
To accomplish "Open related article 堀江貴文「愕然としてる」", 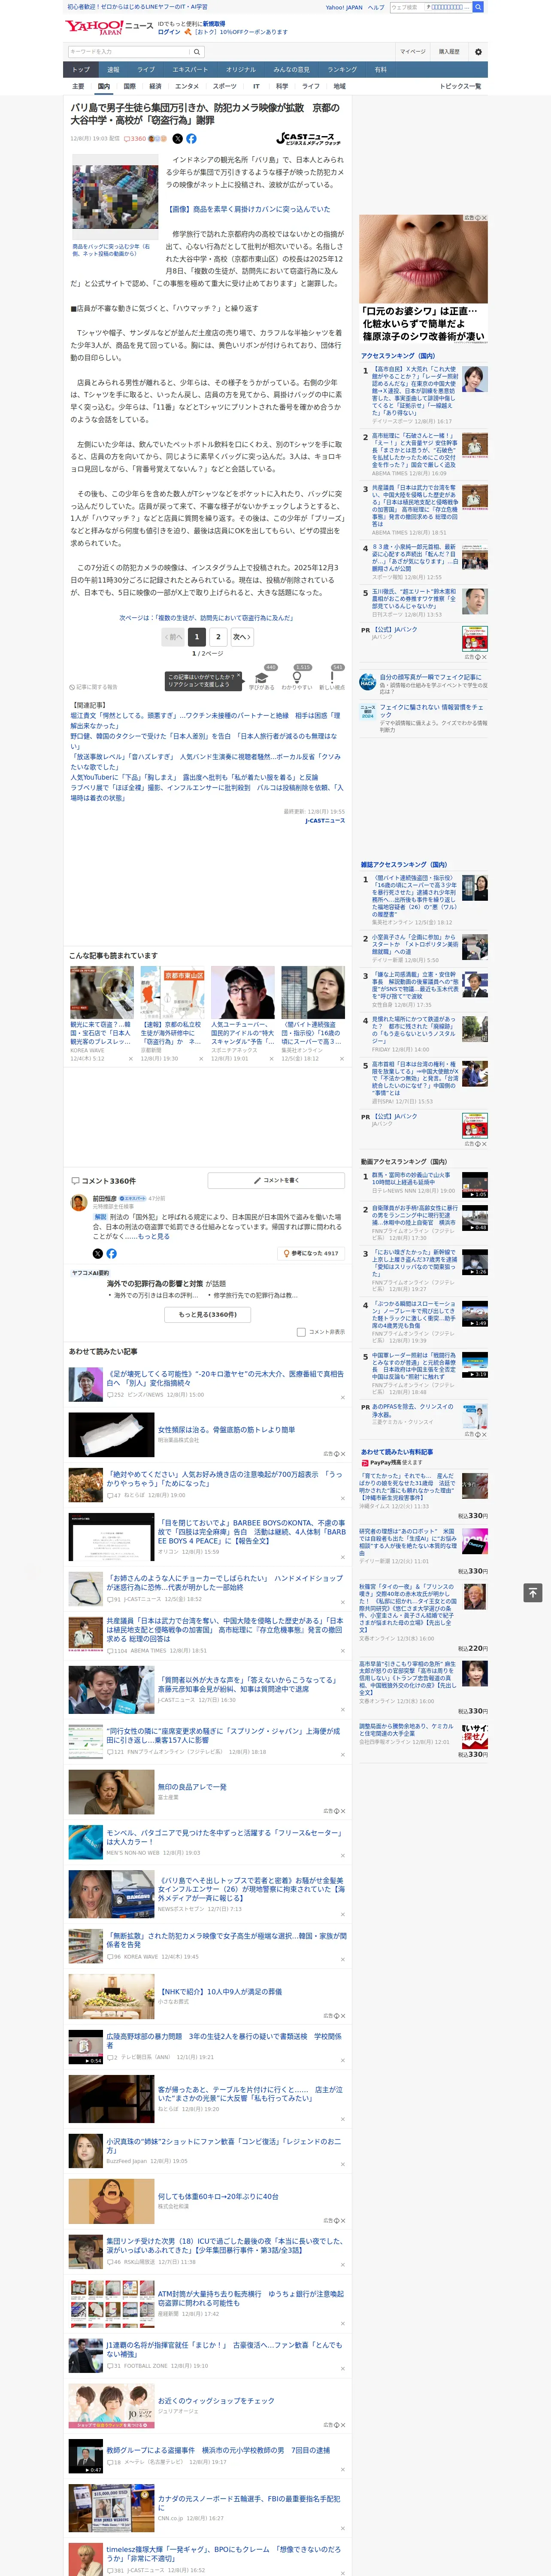I will (206, 720).
